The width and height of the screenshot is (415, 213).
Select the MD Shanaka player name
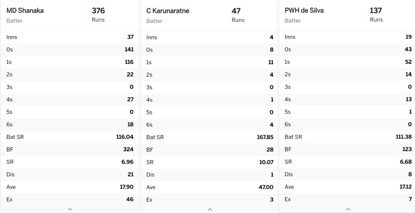coord(25,11)
